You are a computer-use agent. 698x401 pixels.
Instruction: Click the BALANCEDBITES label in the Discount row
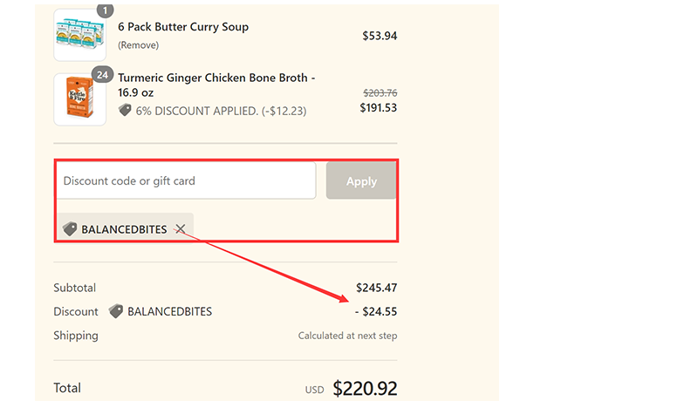[x=169, y=311]
